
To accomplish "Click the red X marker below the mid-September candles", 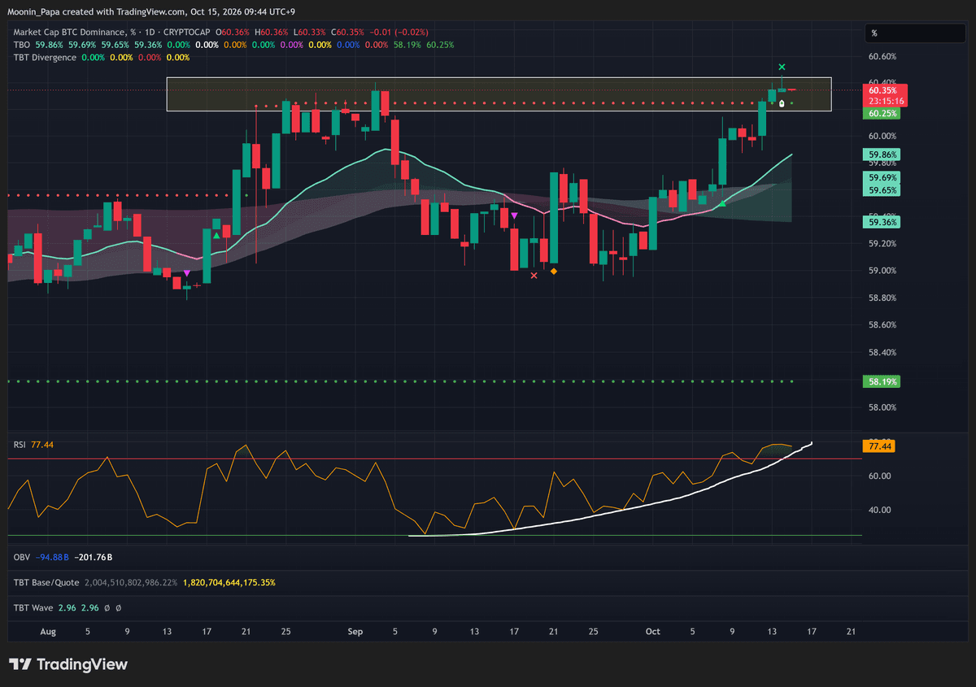I will pyautogui.click(x=534, y=276).
